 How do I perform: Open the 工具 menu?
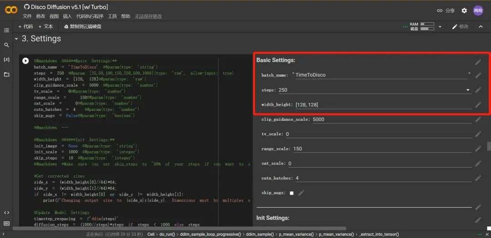[112, 16]
